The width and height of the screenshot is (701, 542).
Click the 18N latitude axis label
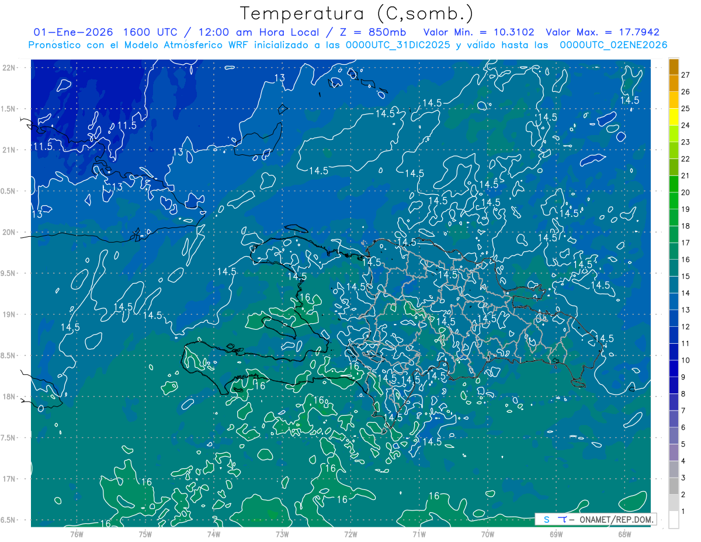[x=8, y=396]
